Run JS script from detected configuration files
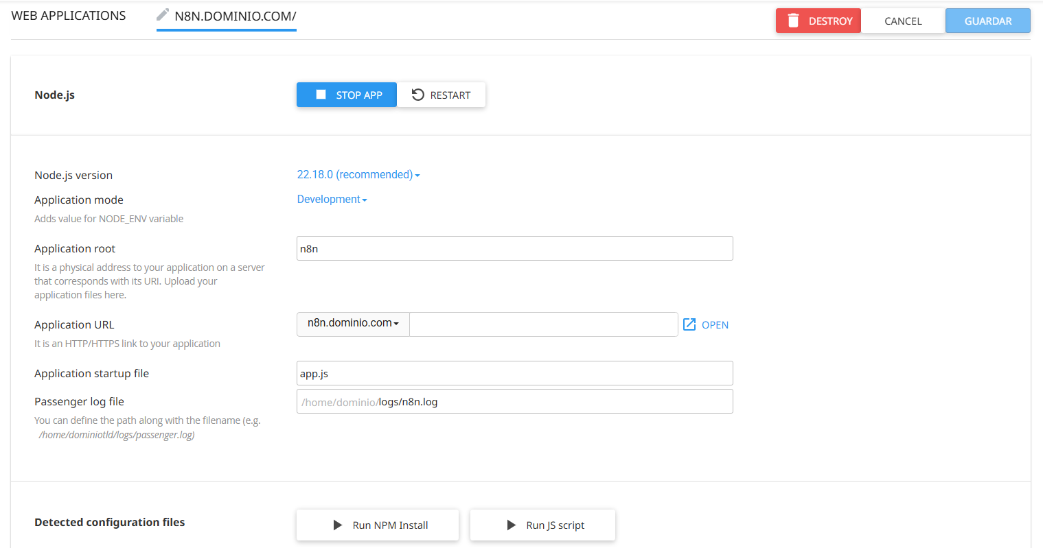This screenshot has width=1043, height=548. [542, 525]
